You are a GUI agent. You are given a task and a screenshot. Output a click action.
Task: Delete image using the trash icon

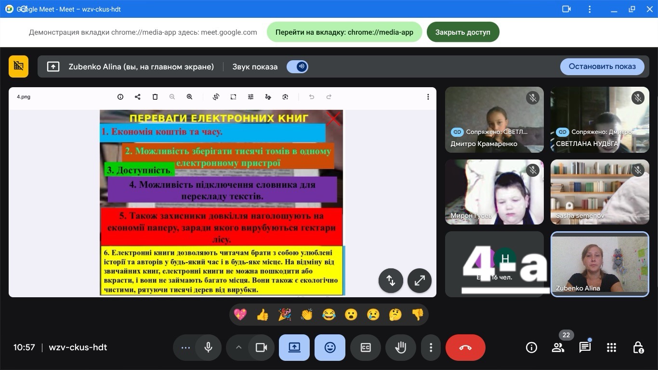tap(155, 97)
